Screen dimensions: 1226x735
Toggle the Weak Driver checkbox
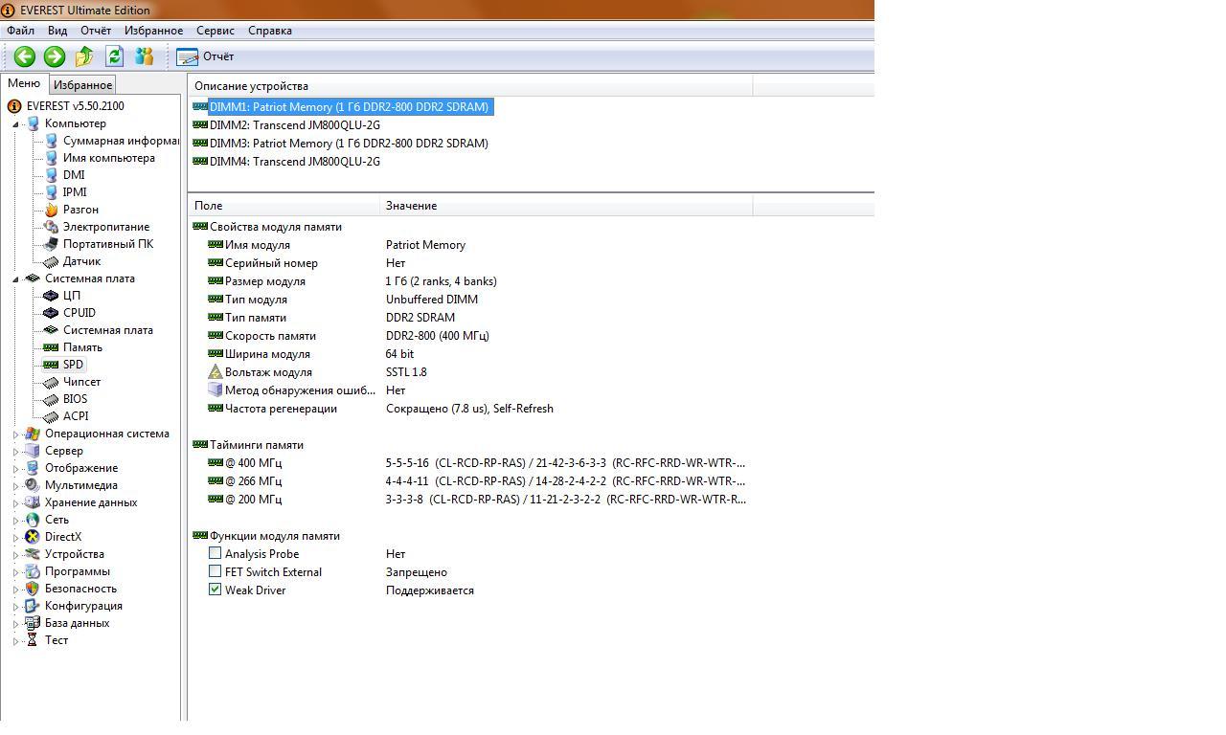[x=216, y=590]
